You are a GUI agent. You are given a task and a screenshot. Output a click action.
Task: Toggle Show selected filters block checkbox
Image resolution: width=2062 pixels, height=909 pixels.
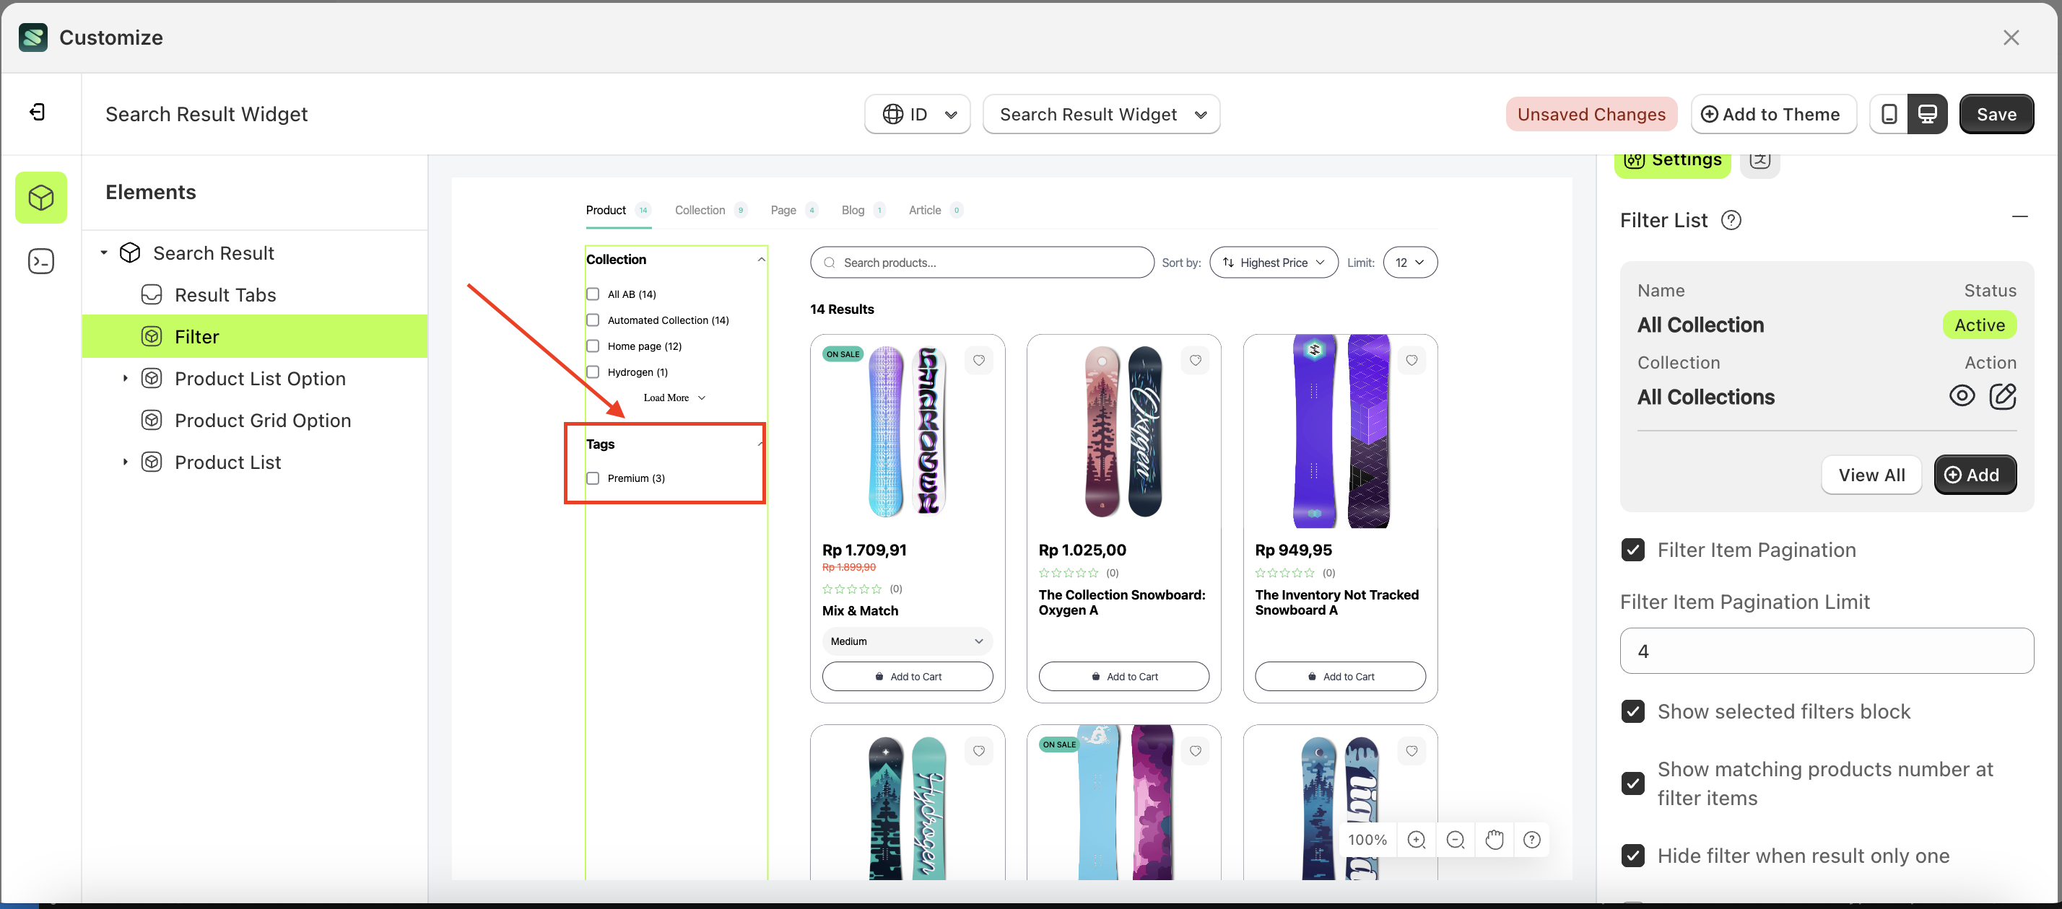[x=1633, y=711]
